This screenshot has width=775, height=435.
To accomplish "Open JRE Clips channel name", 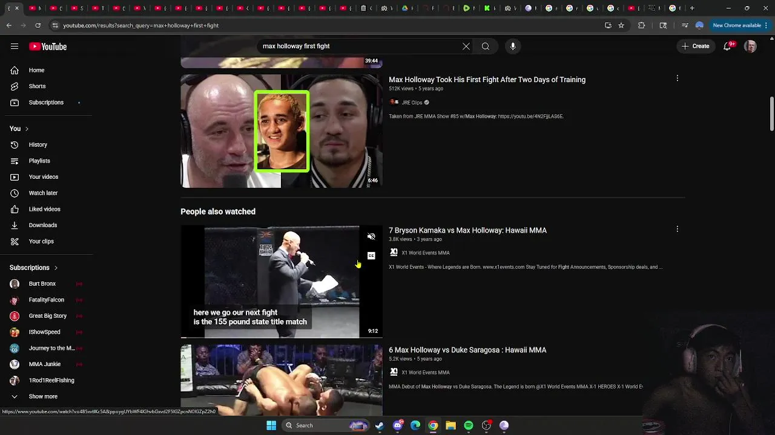I will click(412, 103).
